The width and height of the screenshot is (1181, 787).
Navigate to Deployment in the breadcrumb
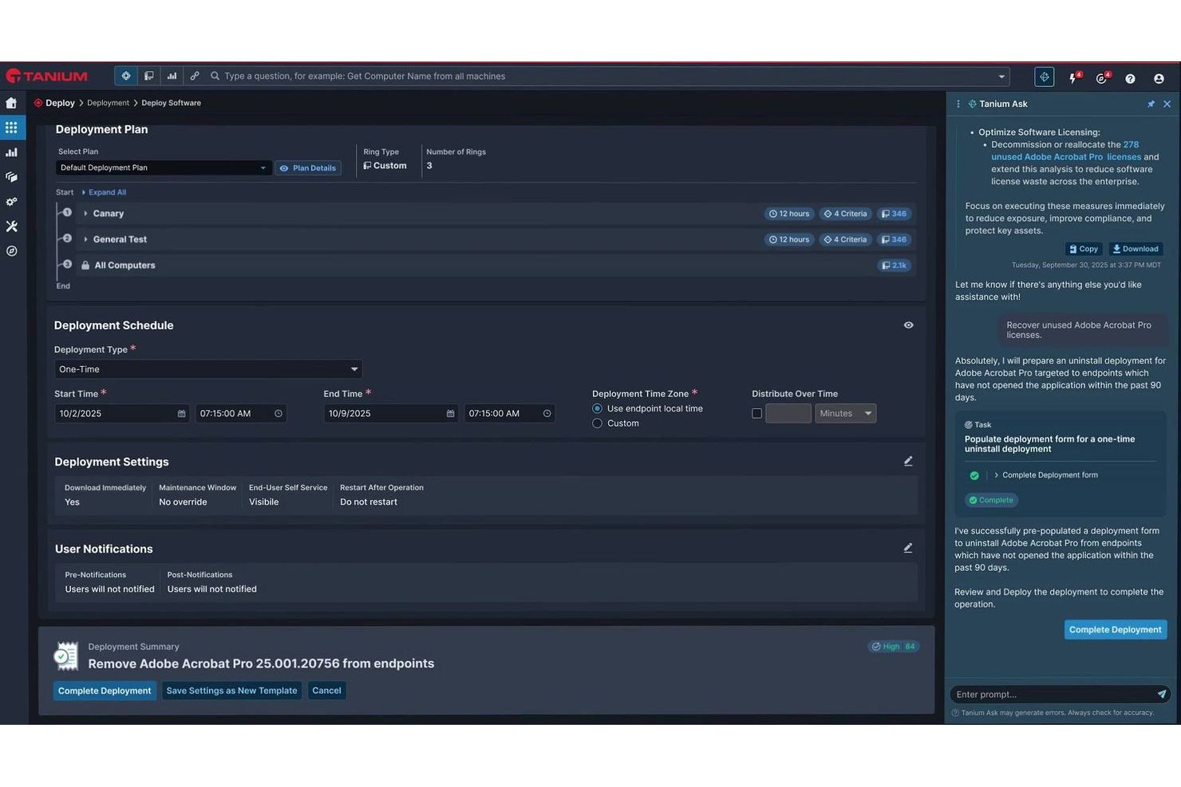click(x=107, y=102)
